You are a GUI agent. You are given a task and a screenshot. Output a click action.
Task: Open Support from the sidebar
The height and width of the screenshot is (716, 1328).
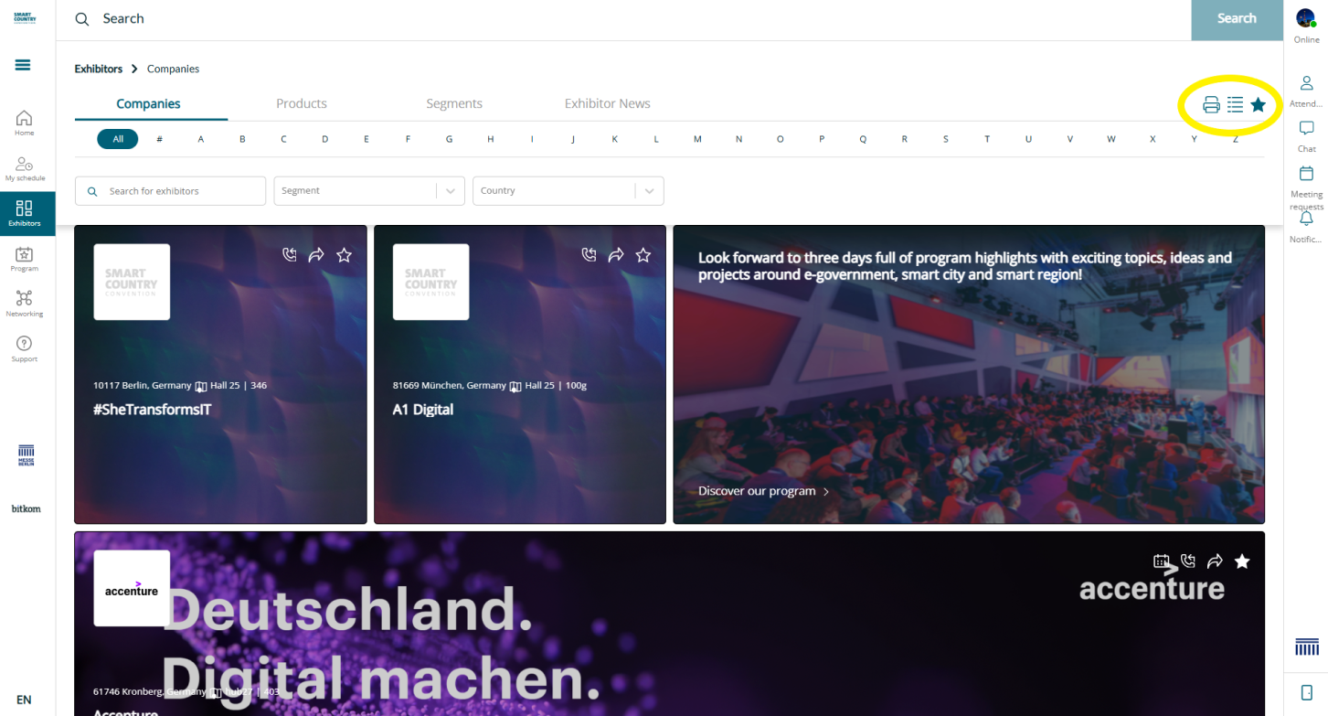tap(25, 348)
